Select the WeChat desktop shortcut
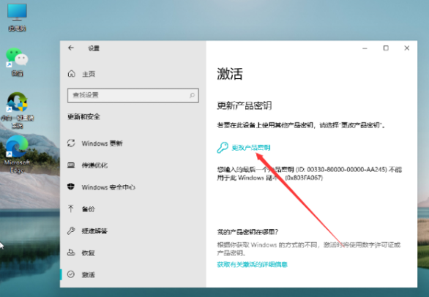 point(17,61)
